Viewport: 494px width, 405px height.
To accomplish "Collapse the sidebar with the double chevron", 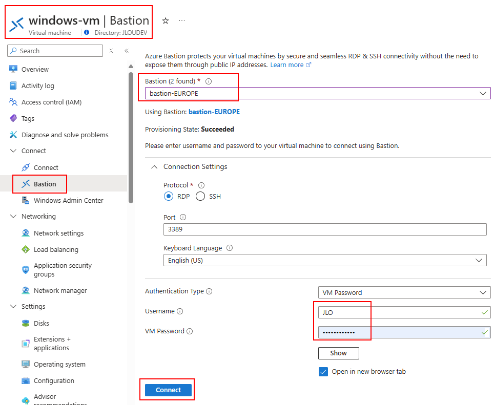I will (x=127, y=51).
